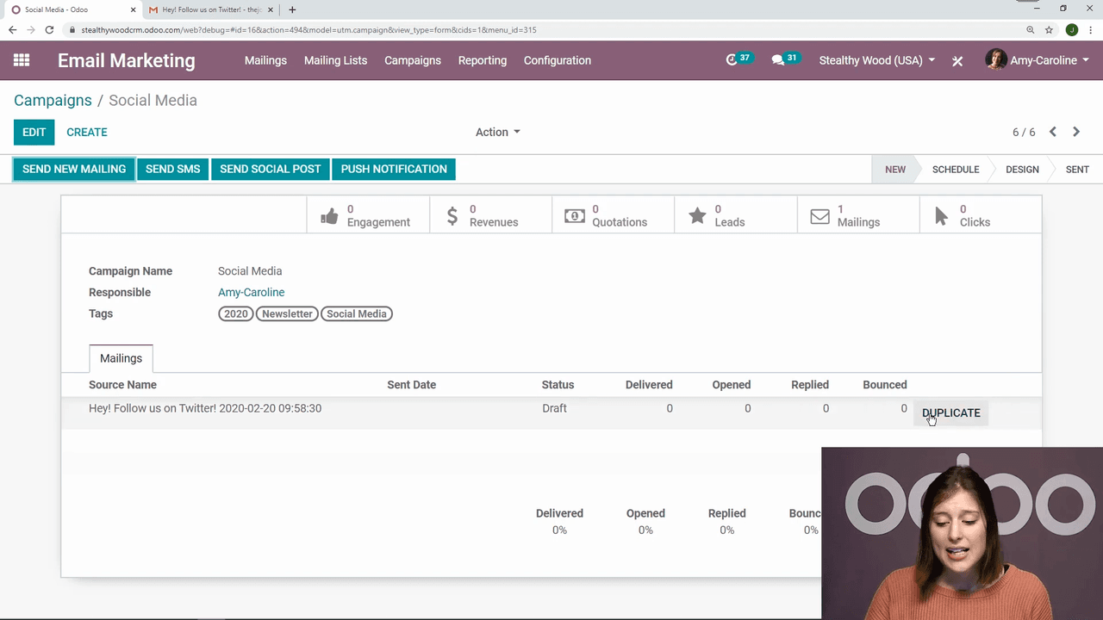1103x620 pixels.
Task: Switch to the Gmail browser tab
Action: click(x=211, y=9)
